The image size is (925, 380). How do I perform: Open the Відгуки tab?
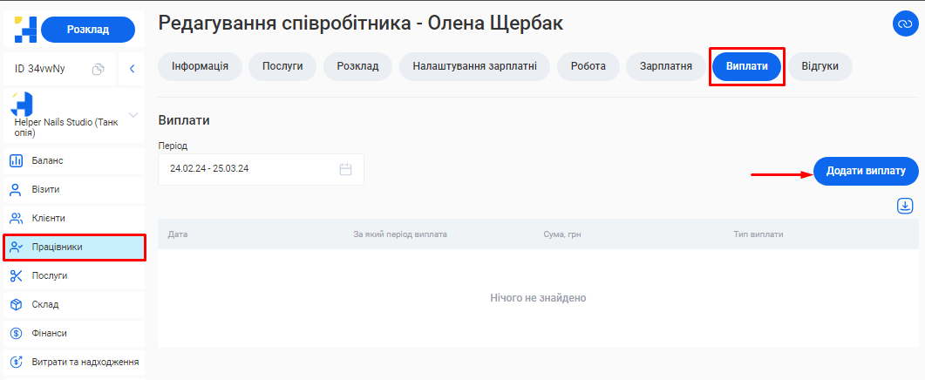820,67
